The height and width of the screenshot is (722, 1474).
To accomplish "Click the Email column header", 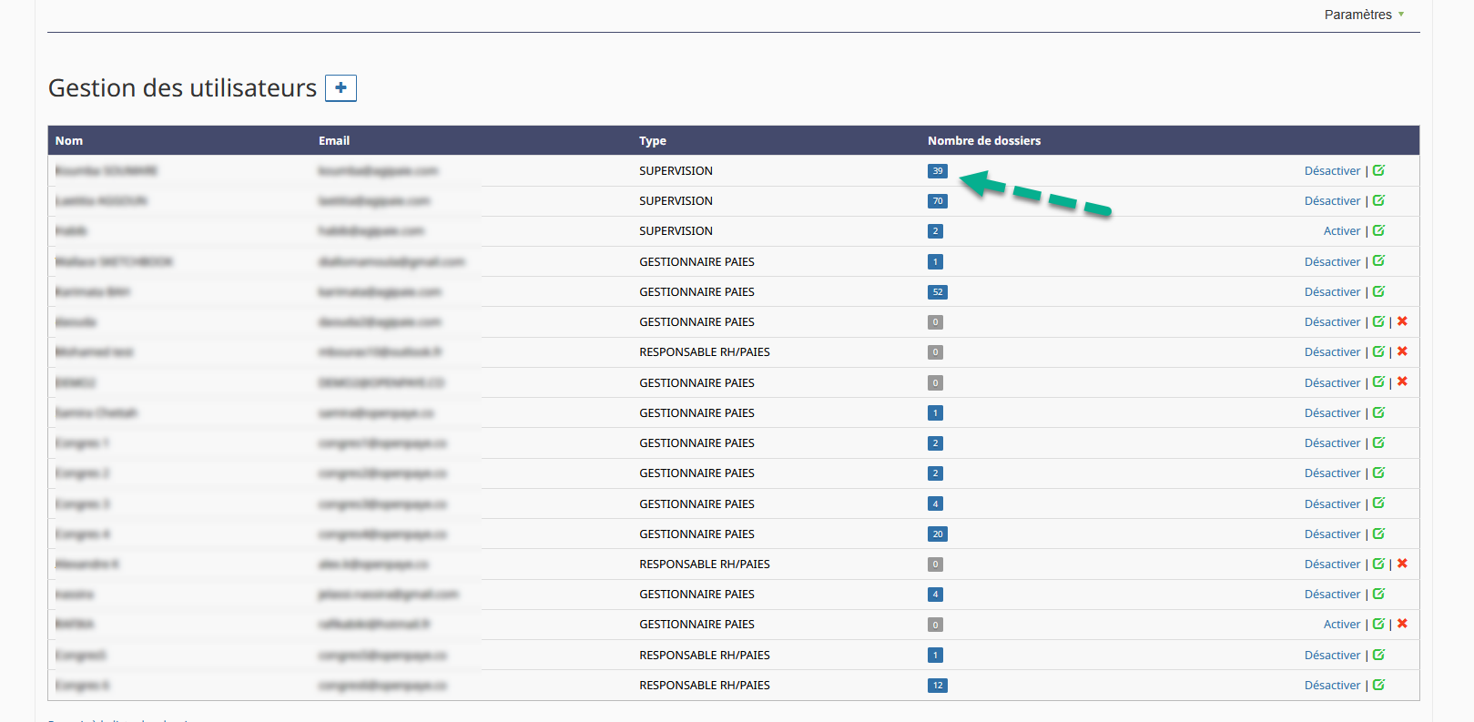I will point(334,141).
